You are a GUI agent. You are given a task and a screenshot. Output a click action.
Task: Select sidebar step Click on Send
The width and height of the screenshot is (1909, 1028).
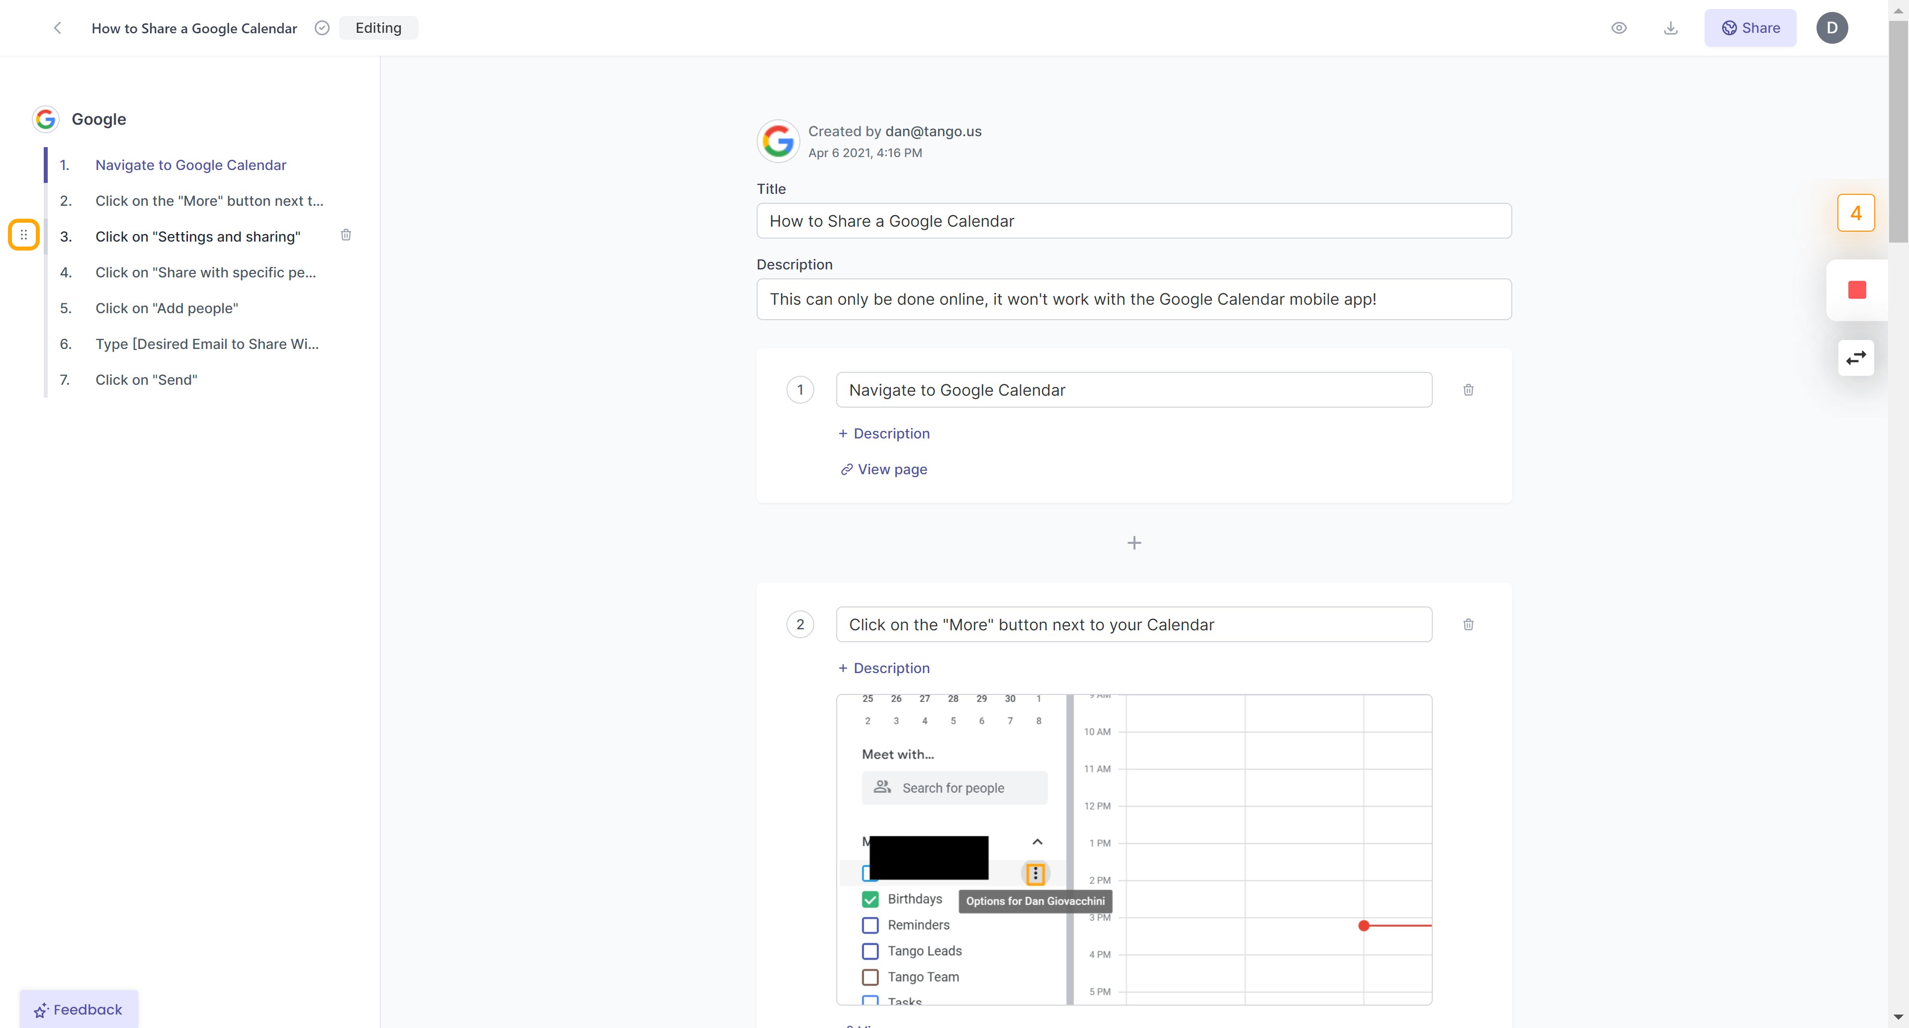(147, 379)
